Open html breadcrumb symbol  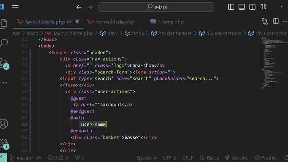pyautogui.click(x=109, y=33)
